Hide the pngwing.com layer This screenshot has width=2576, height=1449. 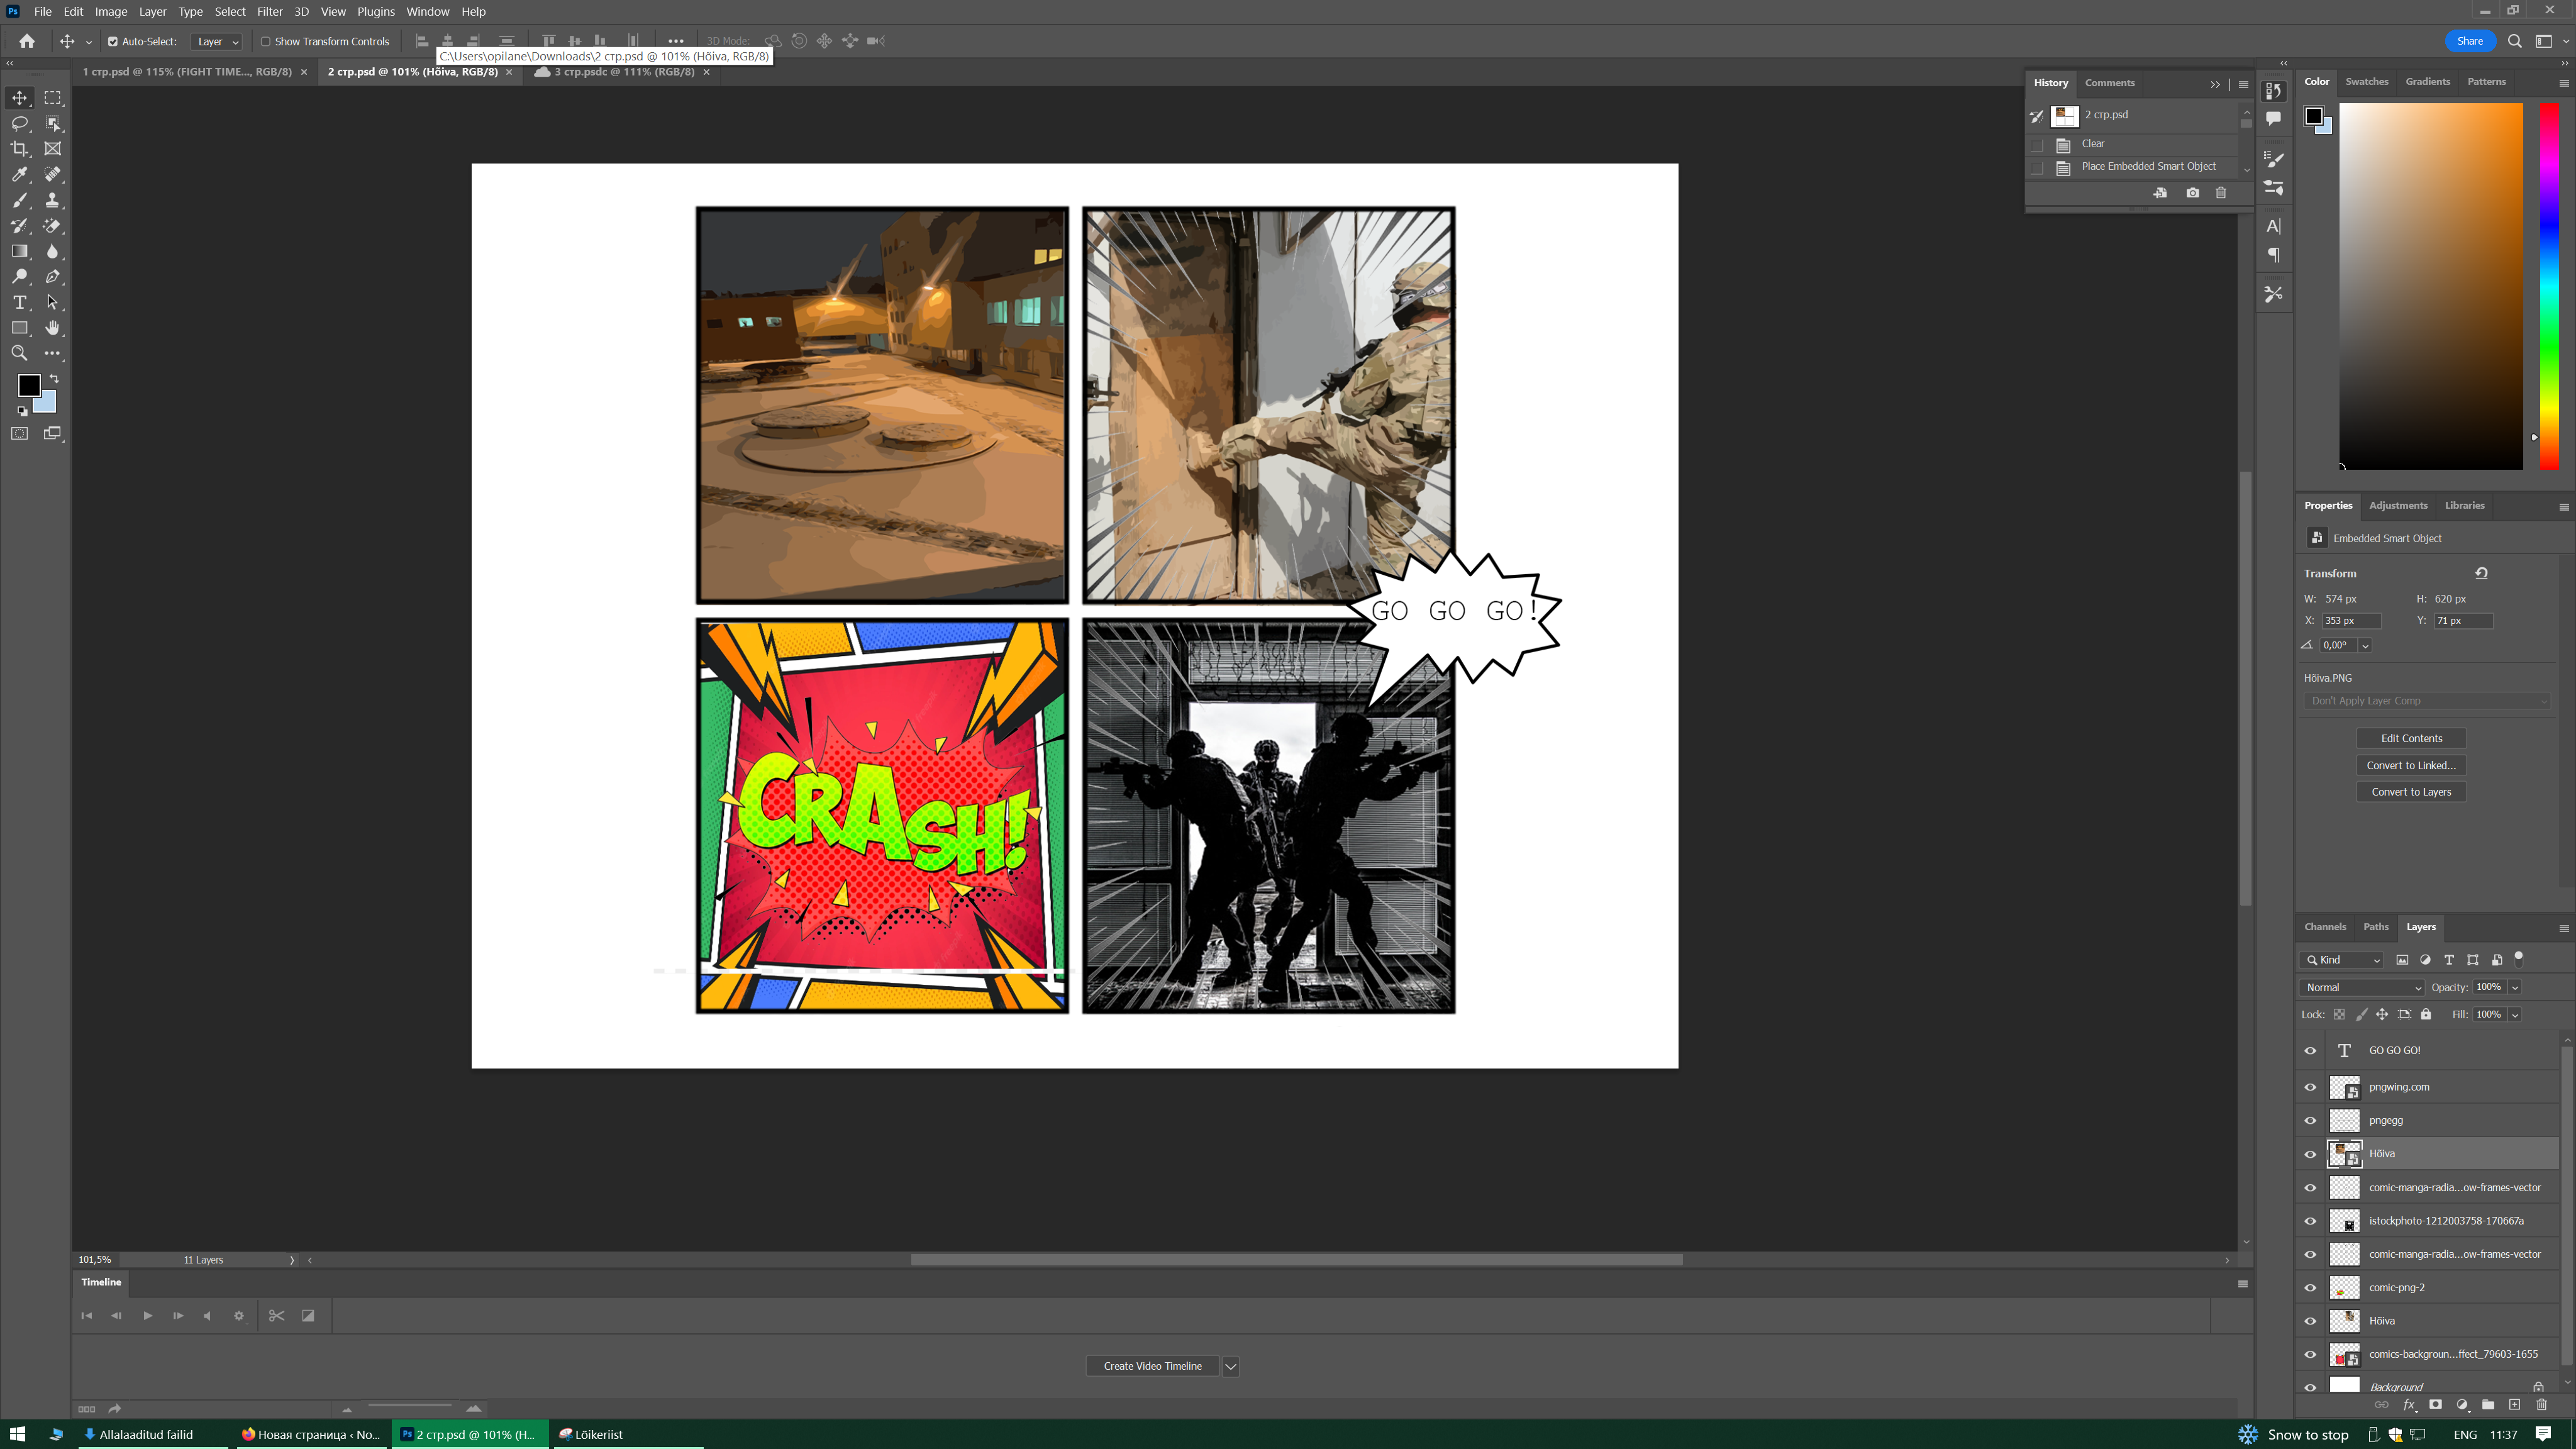(x=2310, y=1087)
